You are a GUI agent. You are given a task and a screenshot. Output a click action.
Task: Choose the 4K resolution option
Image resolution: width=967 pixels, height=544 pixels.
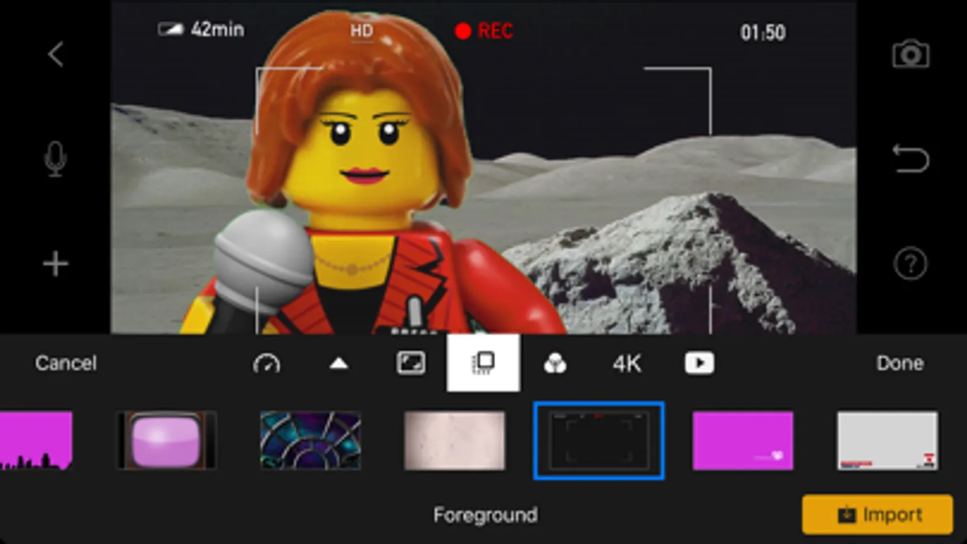627,364
